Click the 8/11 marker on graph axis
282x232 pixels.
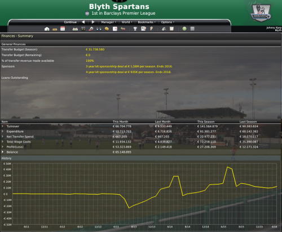[x=27, y=227]
